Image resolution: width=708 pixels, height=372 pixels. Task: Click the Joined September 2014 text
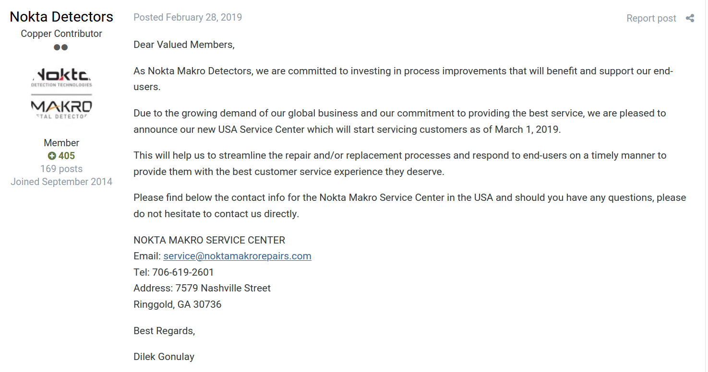tap(61, 182)
